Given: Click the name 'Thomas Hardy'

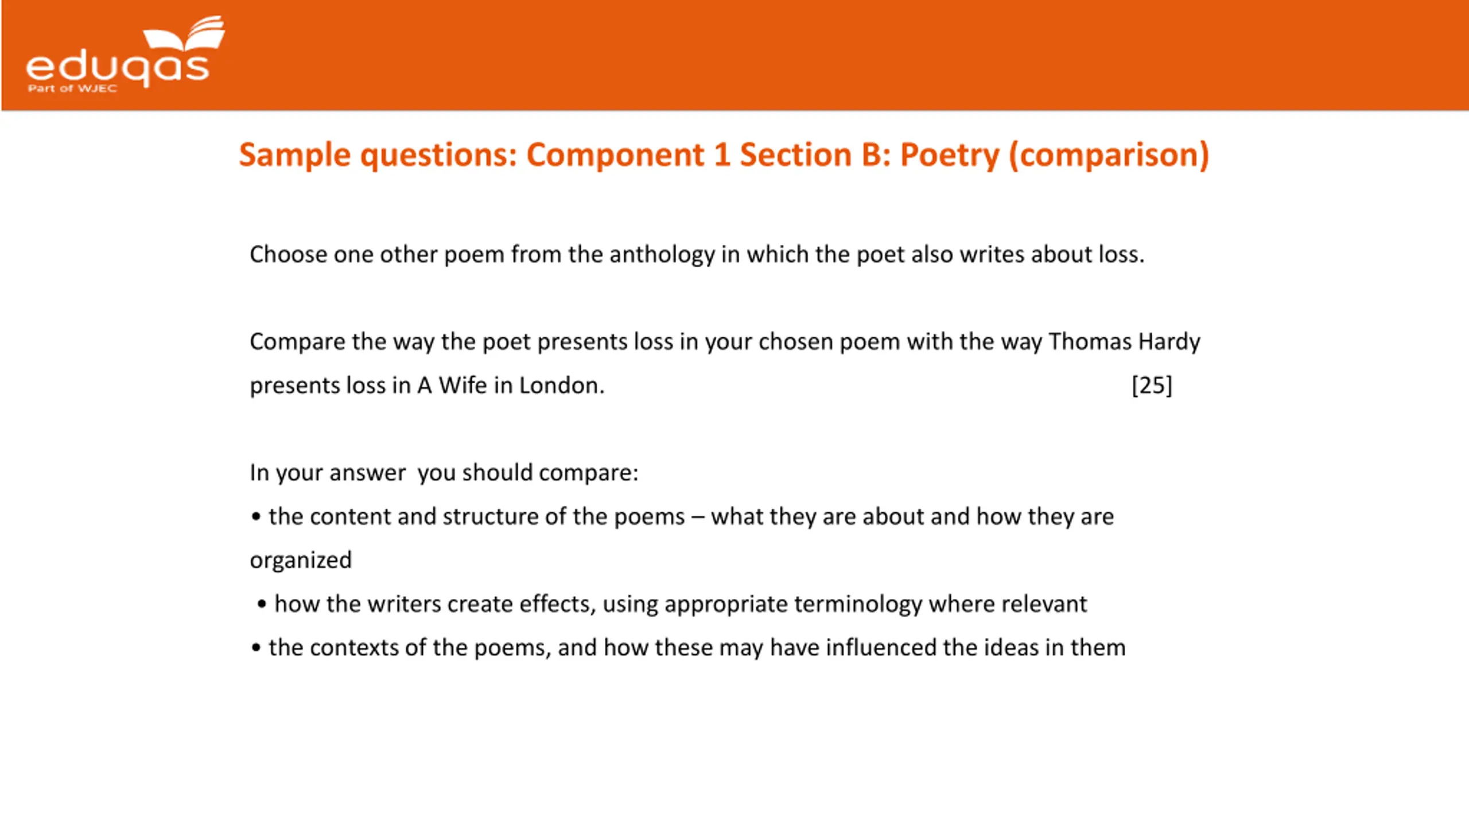Looking at the screenshot, I should pos(1125,342).
